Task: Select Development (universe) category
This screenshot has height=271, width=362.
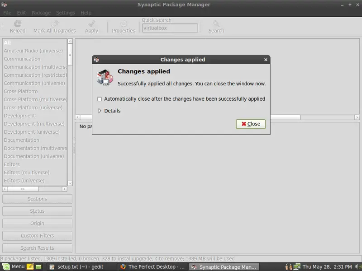Action: click(x=35, y=132)
